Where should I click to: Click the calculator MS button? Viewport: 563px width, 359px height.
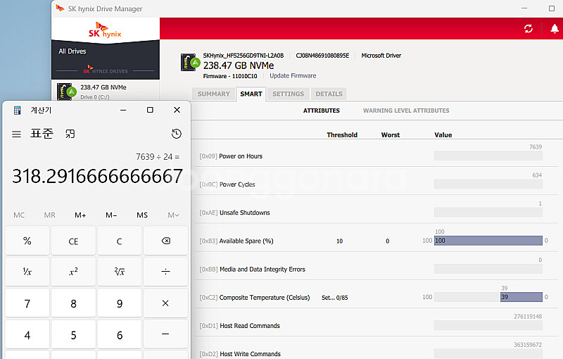click(x=142, y=215)
